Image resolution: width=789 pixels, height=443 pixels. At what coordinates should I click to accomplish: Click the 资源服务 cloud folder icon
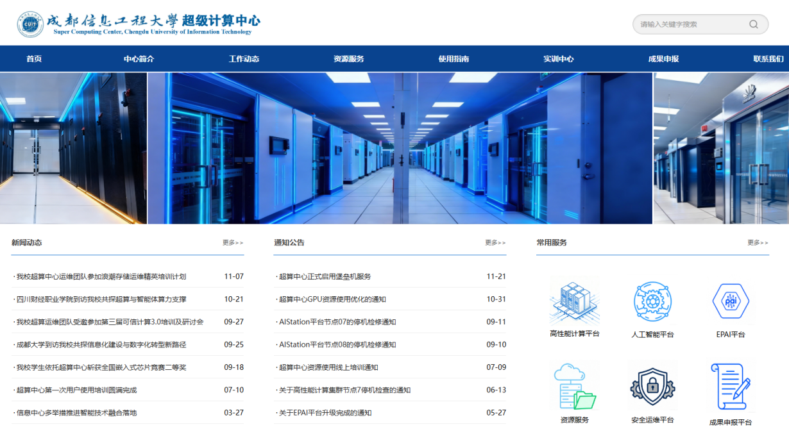click(574, 387)
